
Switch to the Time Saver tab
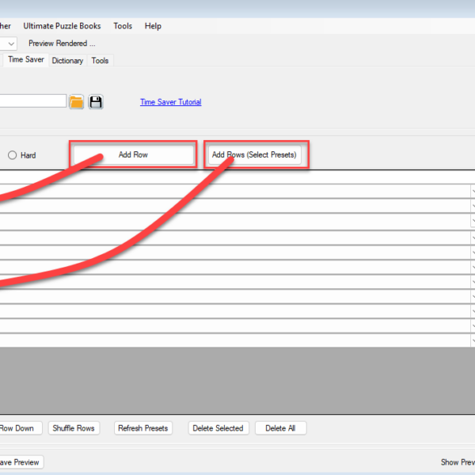coord(25,59)
